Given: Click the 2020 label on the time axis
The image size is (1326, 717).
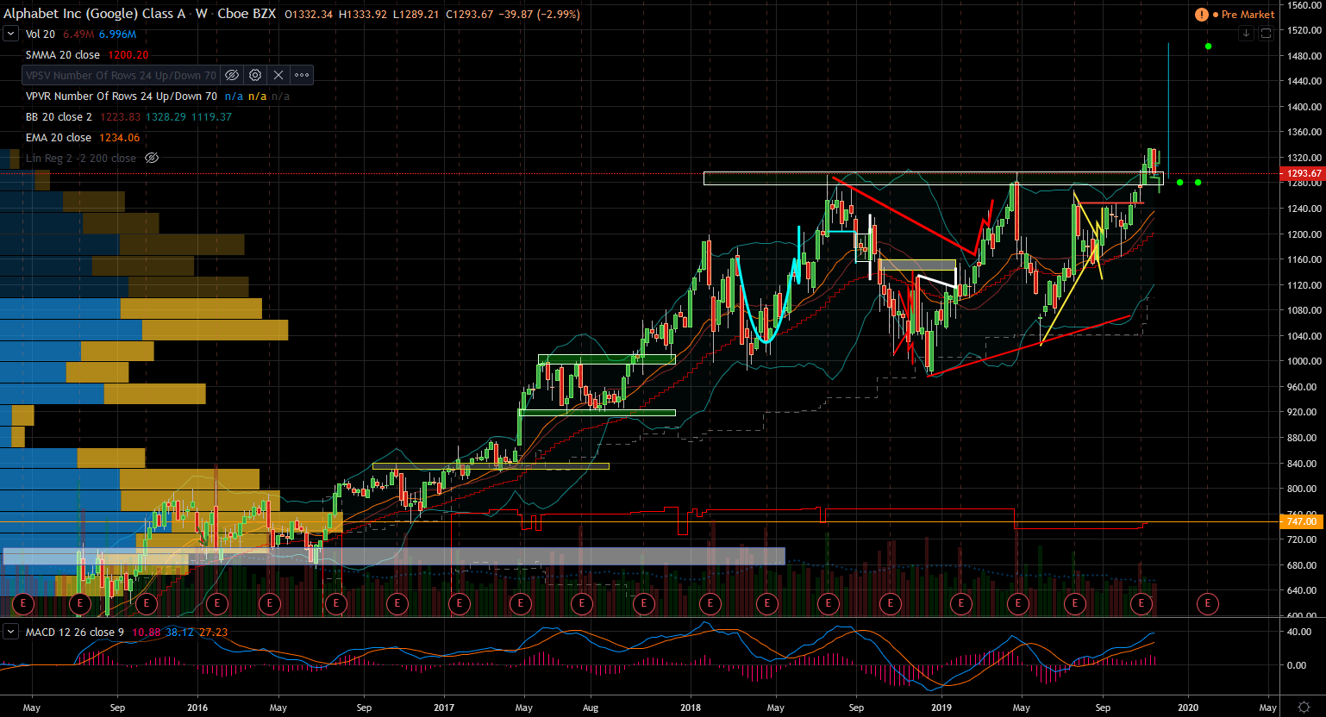Looking at the screenshot, I should 1188,708.
